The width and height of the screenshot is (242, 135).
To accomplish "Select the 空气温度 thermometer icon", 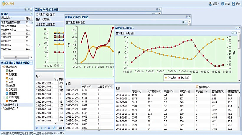I will (7, 90).
